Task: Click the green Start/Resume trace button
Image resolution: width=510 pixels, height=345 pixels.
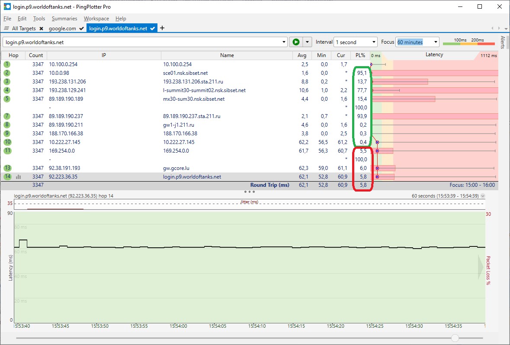Action: point(295,42)
